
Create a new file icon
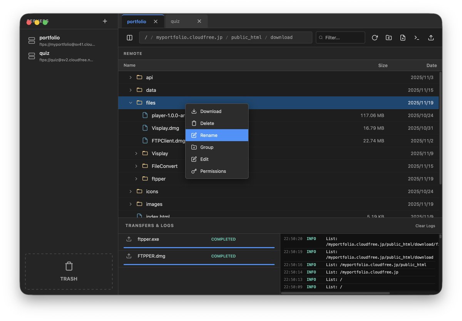[403, 37]
